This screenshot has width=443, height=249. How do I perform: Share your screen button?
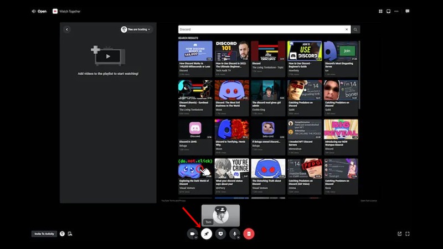220,234
